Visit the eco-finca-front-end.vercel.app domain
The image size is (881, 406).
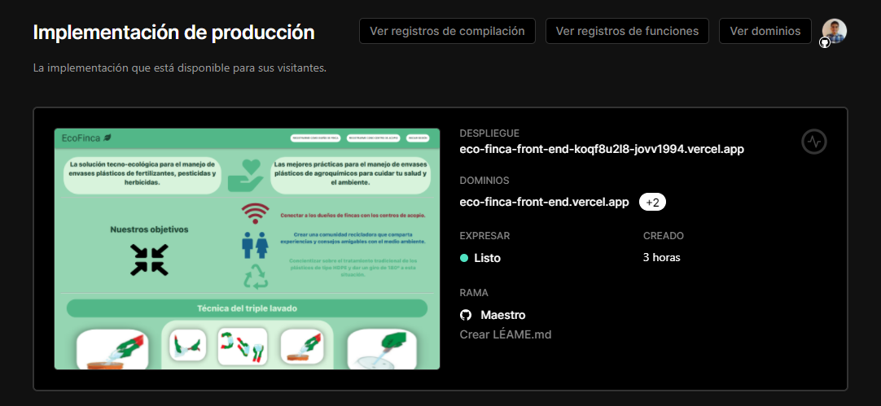(x=544, y=202)
